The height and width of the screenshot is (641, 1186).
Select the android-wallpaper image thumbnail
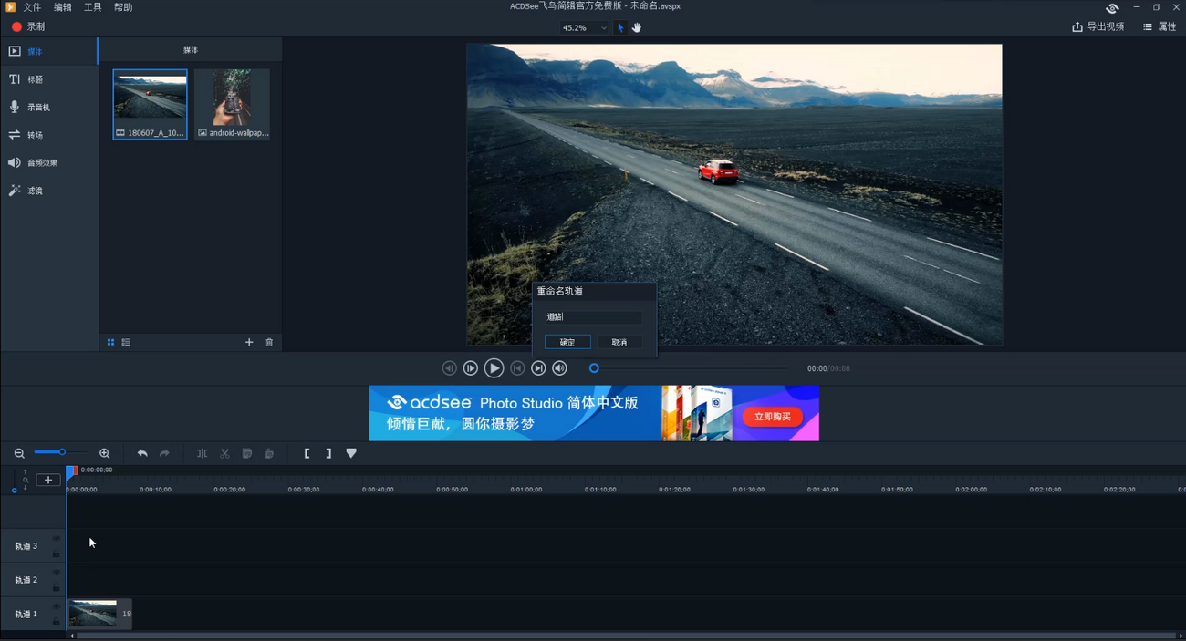click(x=232, y=104)
